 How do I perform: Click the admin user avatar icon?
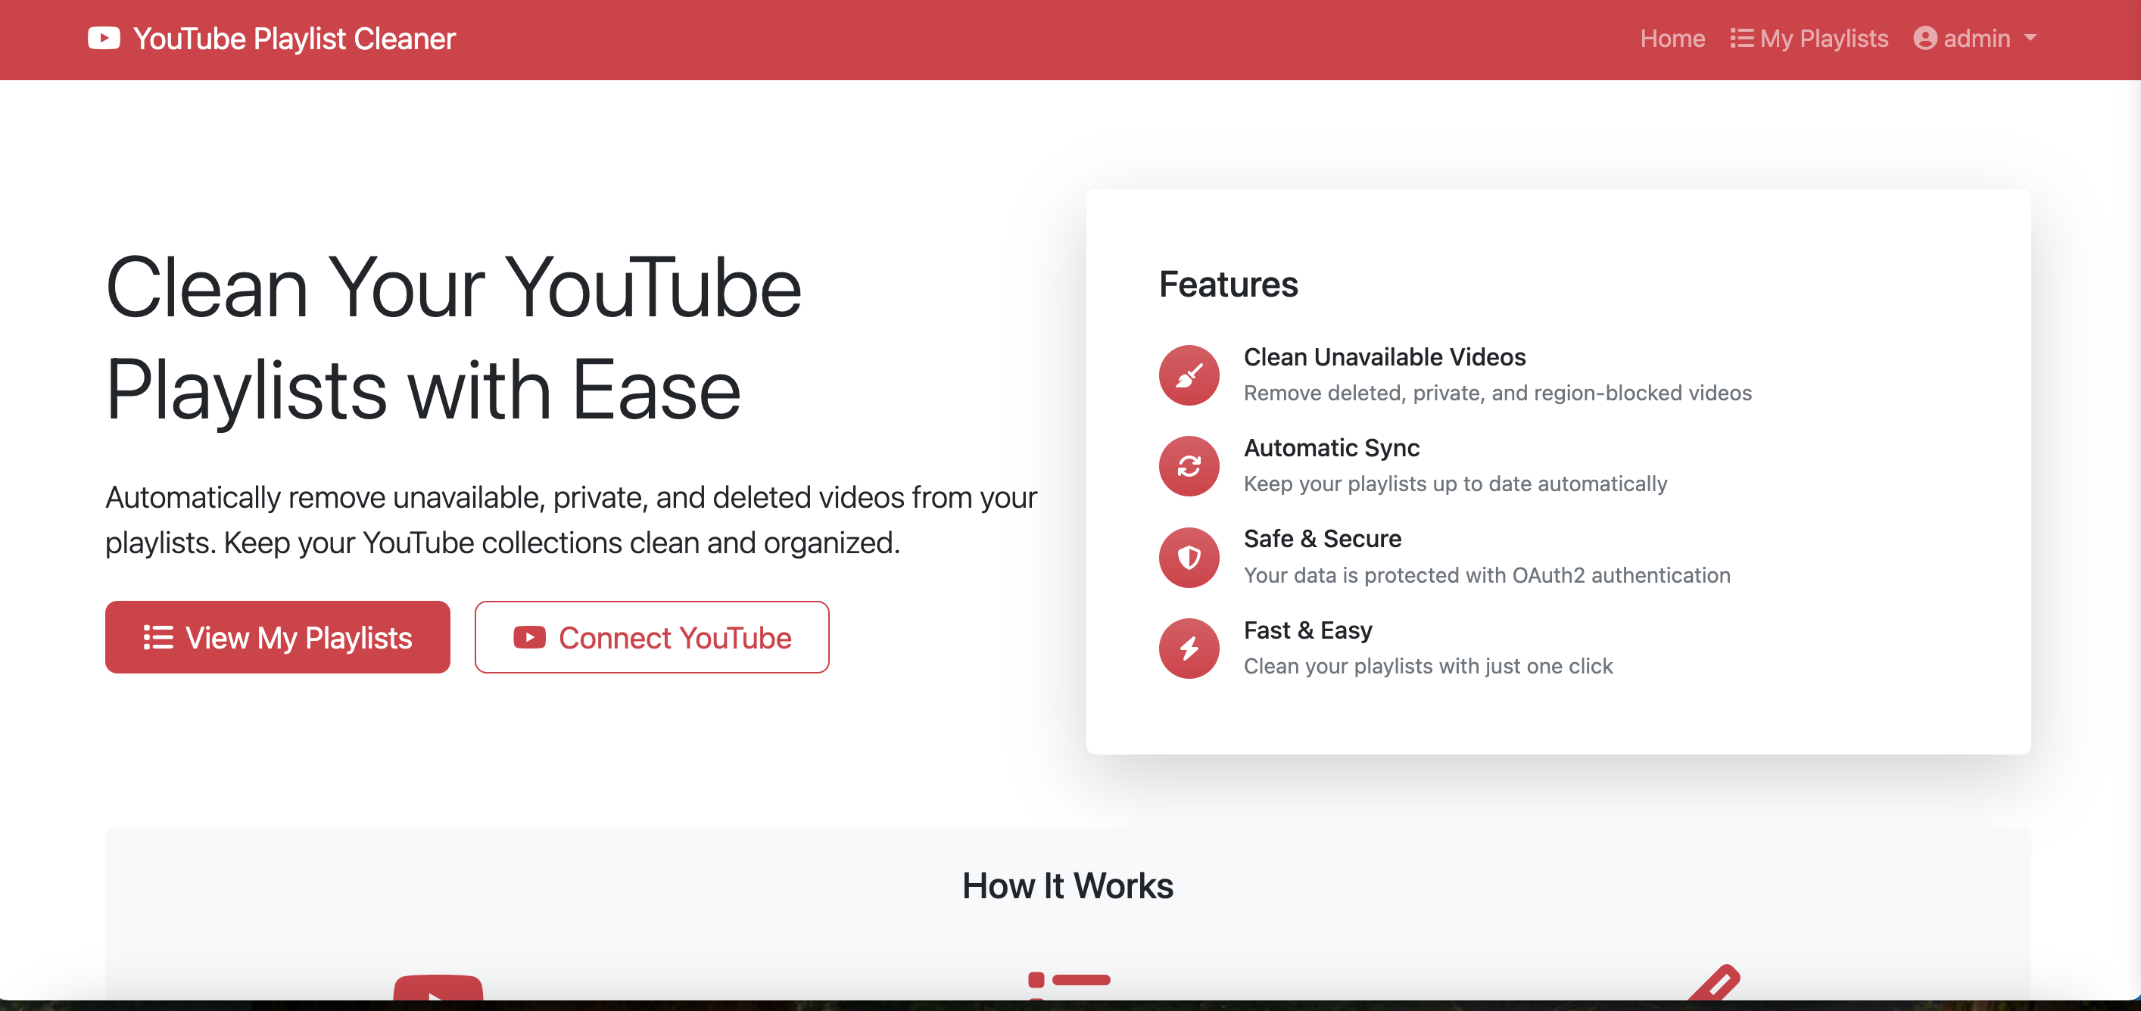tap(1925, 38)
